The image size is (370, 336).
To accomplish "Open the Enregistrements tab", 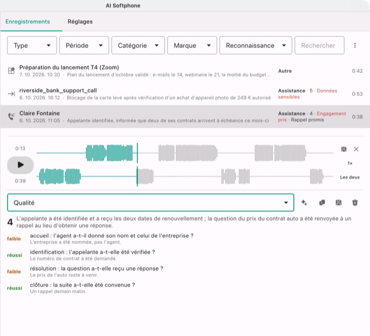I will coord(28,21).
